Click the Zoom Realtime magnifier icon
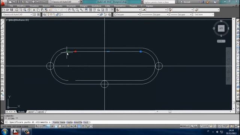 (x=73, y=10)
